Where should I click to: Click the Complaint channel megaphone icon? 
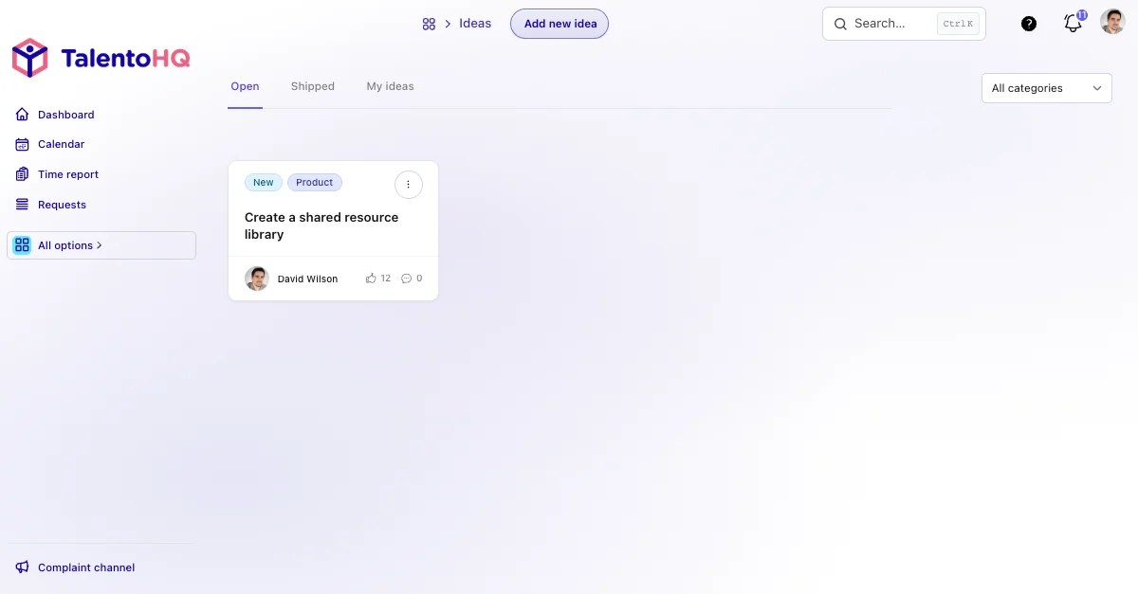[x=23, y=567]
